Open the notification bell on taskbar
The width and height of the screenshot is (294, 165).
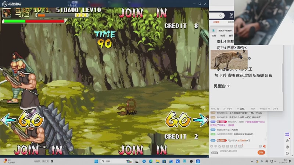(290, 161)
